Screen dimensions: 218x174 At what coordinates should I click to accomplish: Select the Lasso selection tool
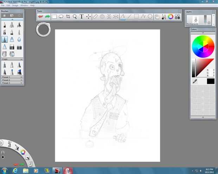coord(61,16)
